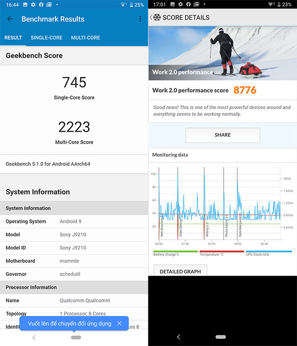Image resolution: width=297 pixels, height=346 pixels.
Task: Tap the image notification icon in right status bar
Action: (x=173, y=4)
